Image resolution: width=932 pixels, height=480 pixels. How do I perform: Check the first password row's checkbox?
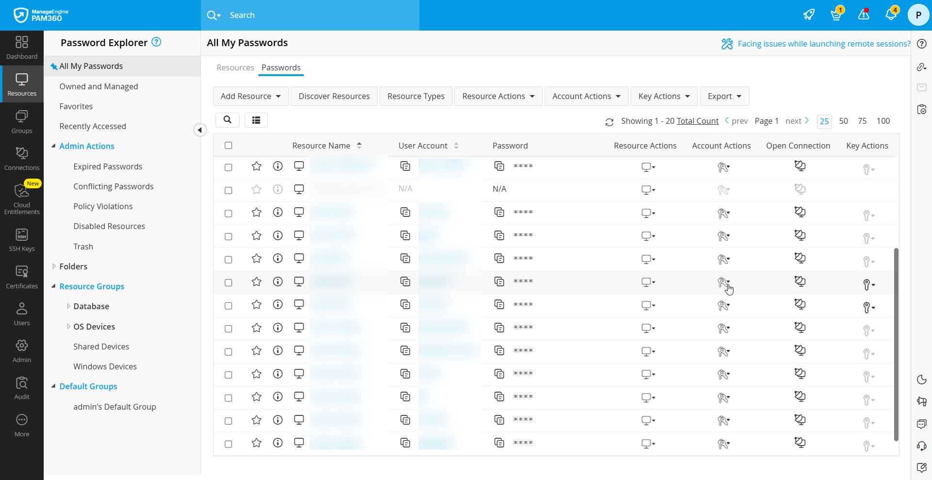[228, 167]
